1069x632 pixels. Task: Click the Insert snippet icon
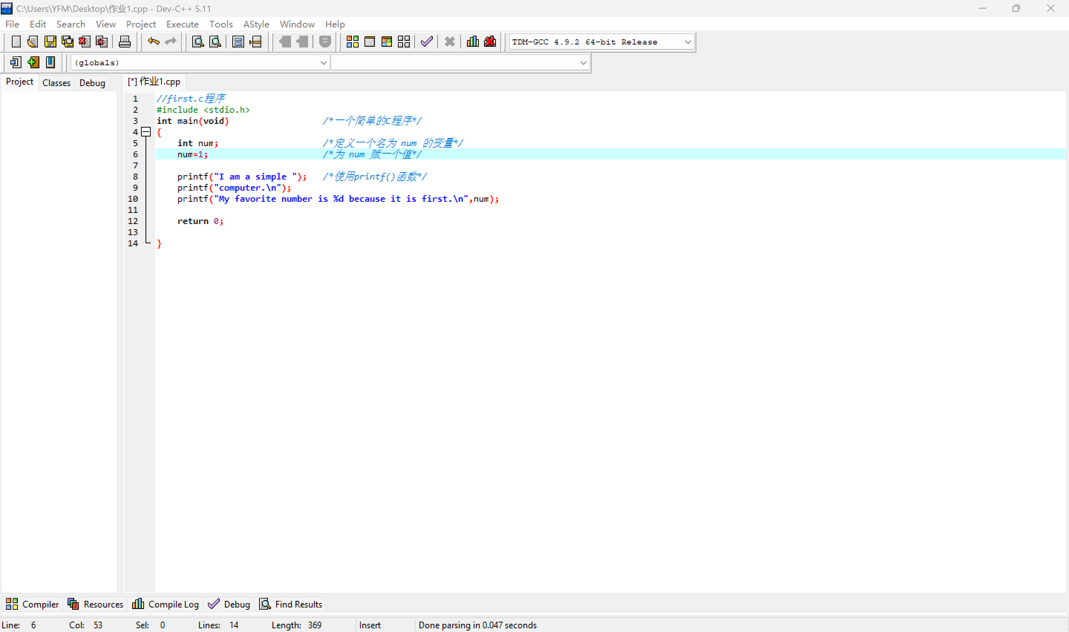click(16, 63)
